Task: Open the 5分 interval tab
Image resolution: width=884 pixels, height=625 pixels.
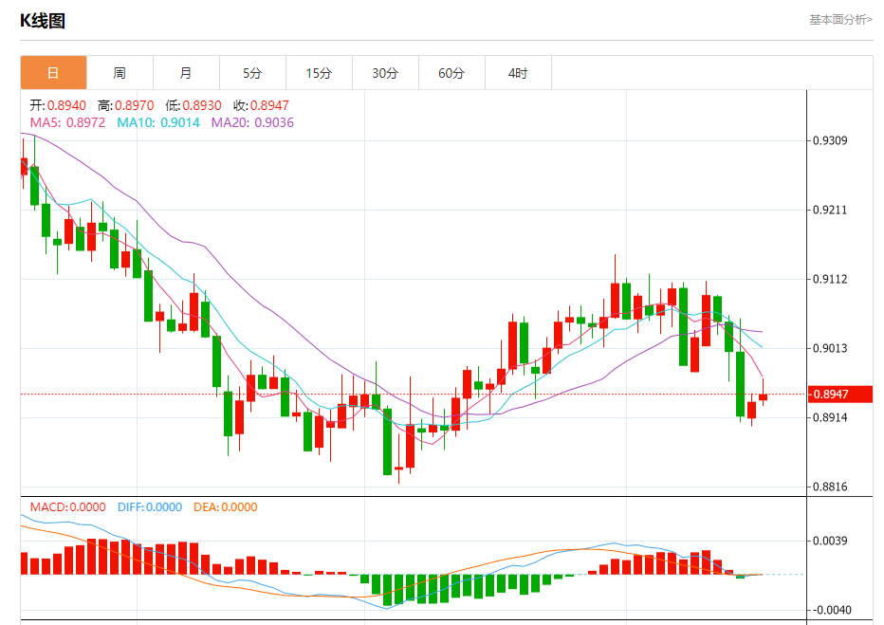Action: click(x=252, y=73)
